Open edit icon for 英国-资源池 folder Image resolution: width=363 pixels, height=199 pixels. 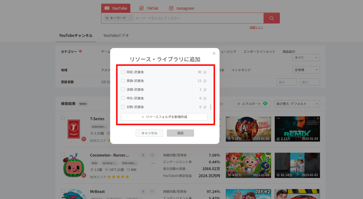[205, 81]
